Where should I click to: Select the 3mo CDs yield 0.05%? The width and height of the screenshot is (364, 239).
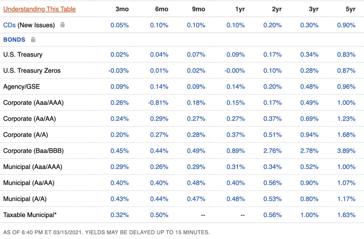point(119,25)
